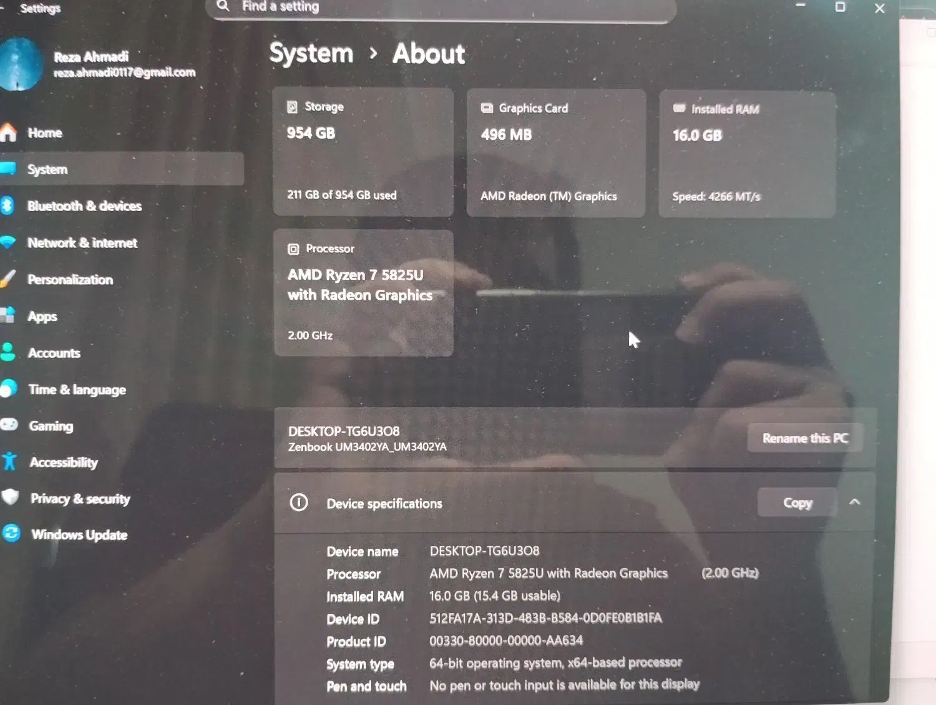Select the Personalization brush icon
The height and width of the screenshot is (705, 936).
(x=9, y=279)
